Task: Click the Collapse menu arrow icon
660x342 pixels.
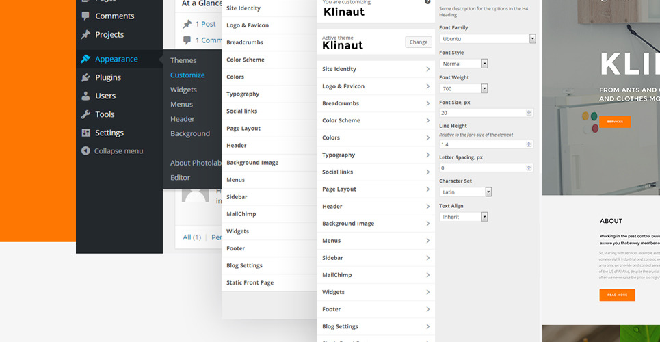Action: tap(85, 150)
